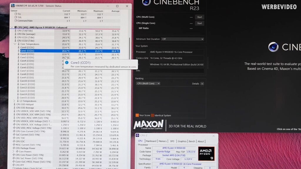
Task: Click the Current column header in HWiNFO
Action: [66, 11]
